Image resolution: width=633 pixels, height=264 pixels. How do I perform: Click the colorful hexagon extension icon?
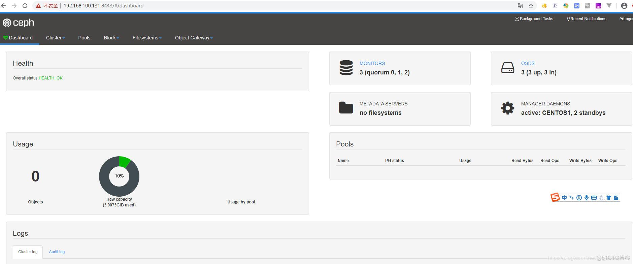(566, 6)
